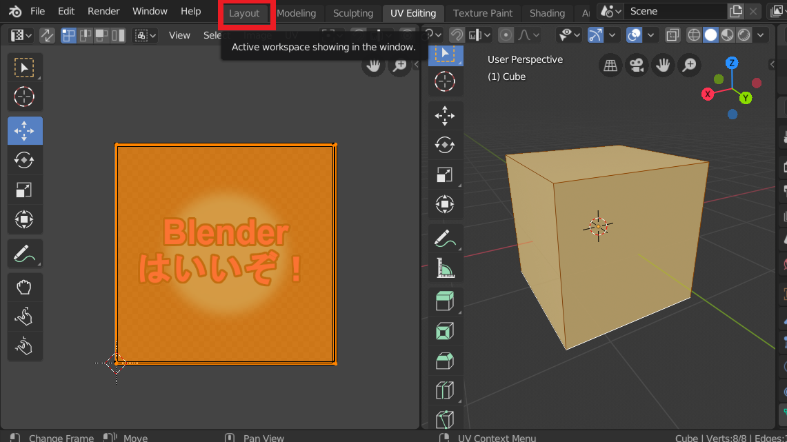Select the Cursor tool in UV editor
Viewport: 787px width, 442px height.
coord(24,97)
